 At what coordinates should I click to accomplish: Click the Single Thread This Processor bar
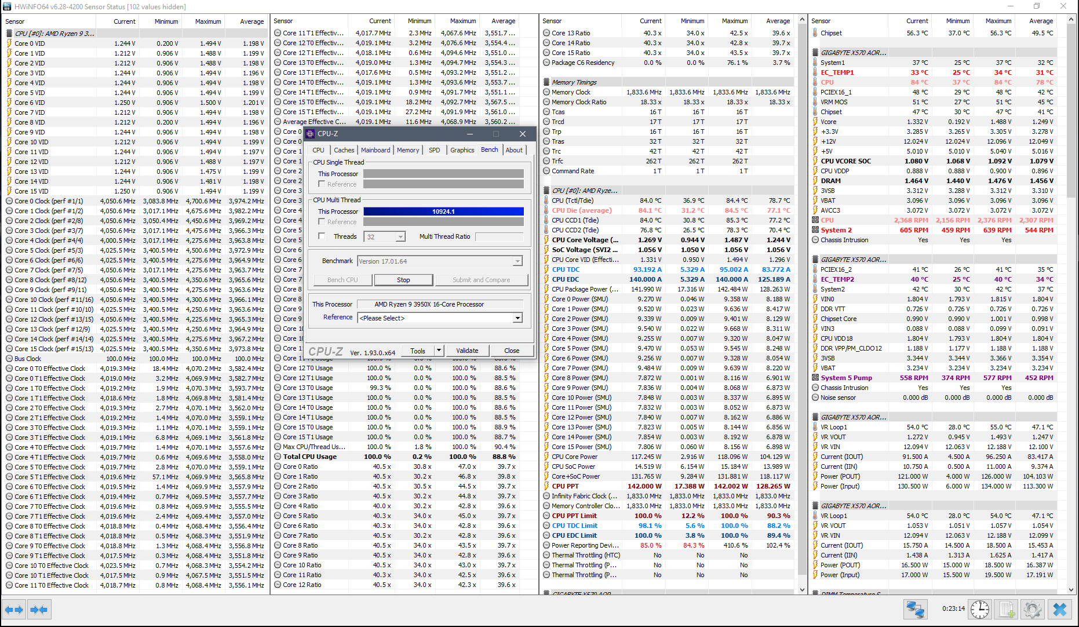(443, 174)
